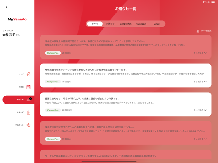Open the volunteer activity notice title
This screenshot has width=218, height=163.
(x=86, y=70)
